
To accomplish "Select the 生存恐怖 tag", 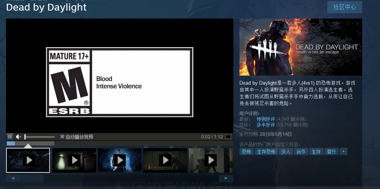I will pos(266,152).
